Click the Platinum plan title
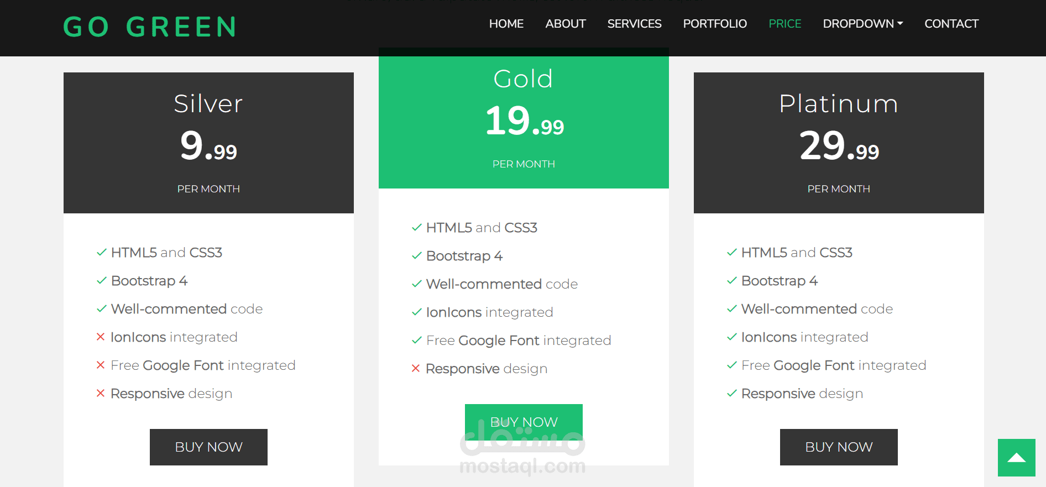This screenshot has height=487, width=1046. [x=839, y=103]
